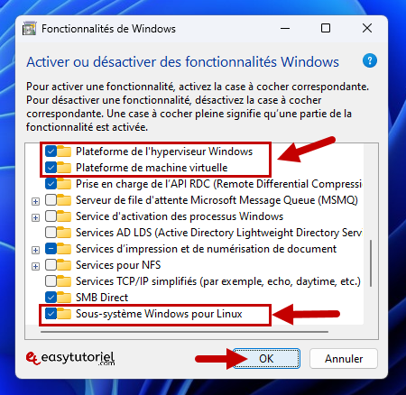This screenshot has width=406, height=395.
Task: Uncheck Prise en charge de l'API RDC checkbox
Action: tap(51, 184)
